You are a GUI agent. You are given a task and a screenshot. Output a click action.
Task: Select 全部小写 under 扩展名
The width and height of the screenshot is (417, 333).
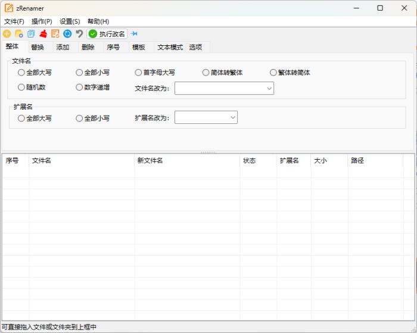coord(93,118)
